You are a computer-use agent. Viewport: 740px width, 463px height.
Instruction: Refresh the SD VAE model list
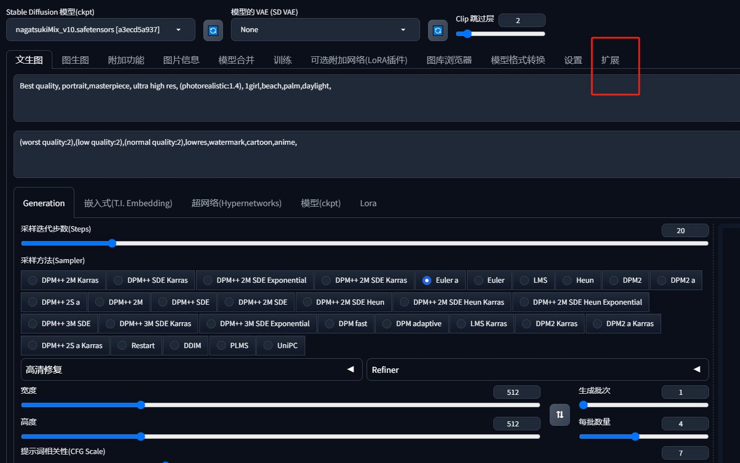point(438,30)
